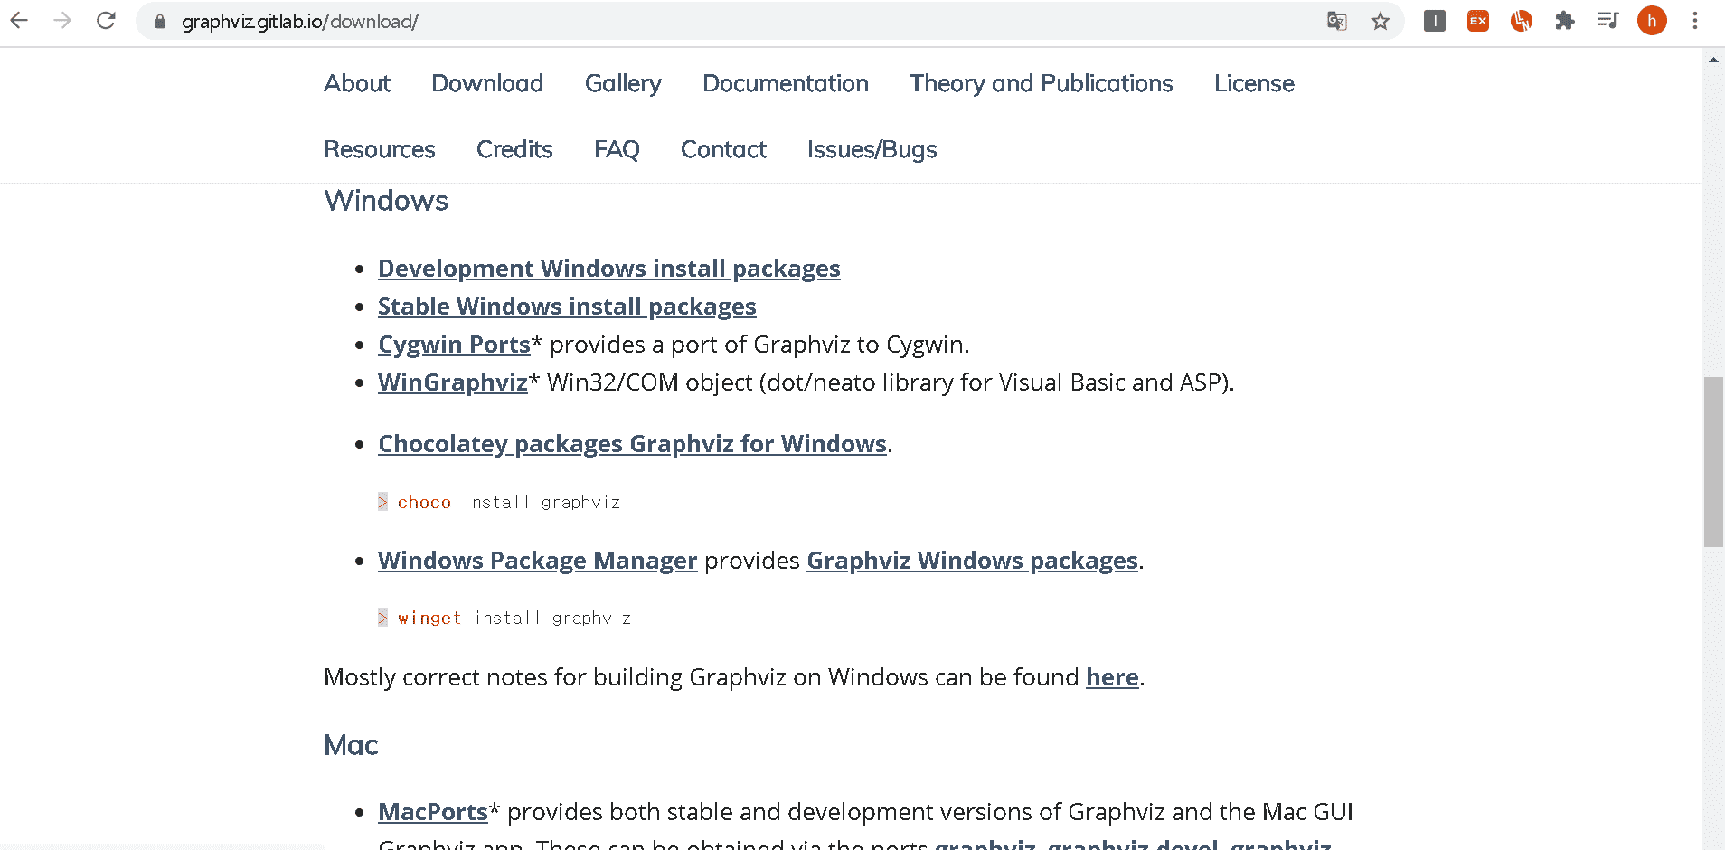The height and width of the screenshot is (850, 1725).
Task: Open the profile avatar 'h'
Action: 1652,21
